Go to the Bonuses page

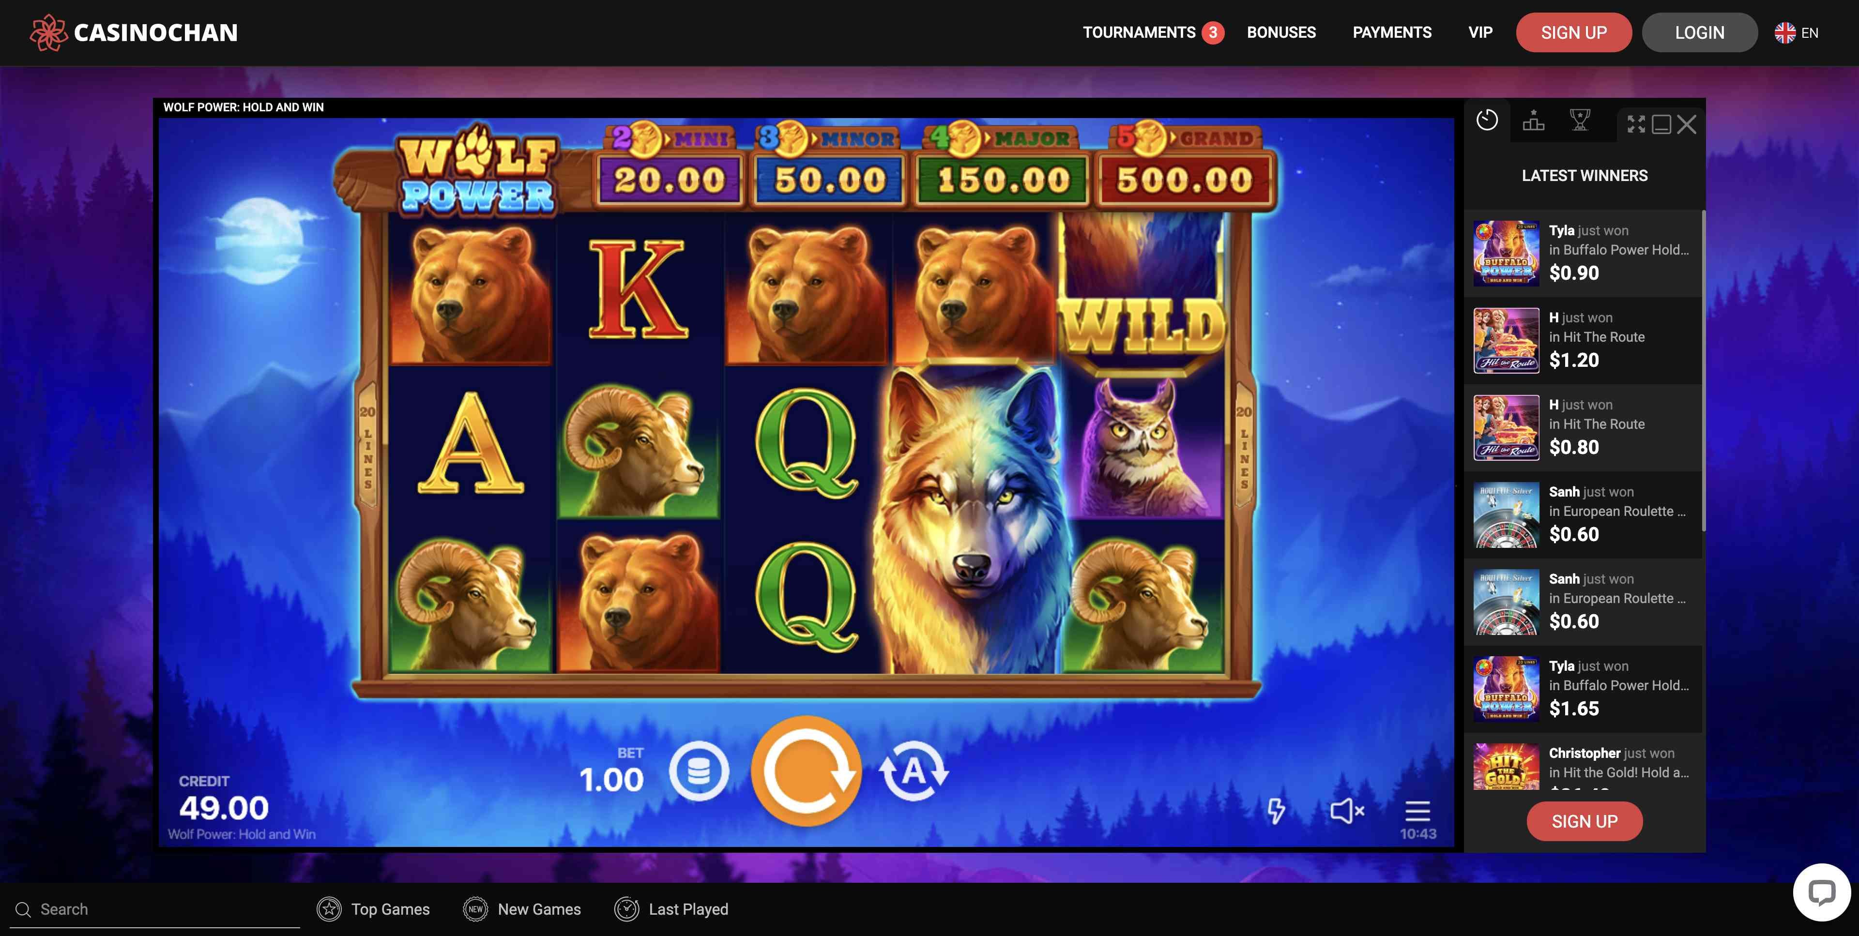(1281, 32)
